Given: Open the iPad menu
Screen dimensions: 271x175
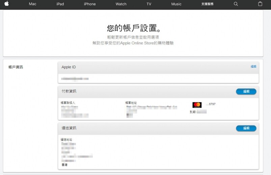Looking at the screenshot, I should point(60,4).
